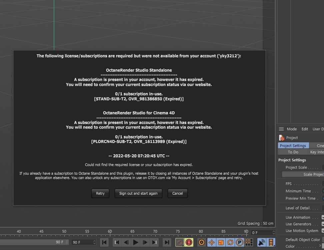Click the Project gear document icon
Screen dimensions: 324x250
coord(282,138)
